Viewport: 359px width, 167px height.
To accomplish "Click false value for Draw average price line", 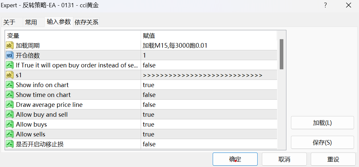I will tap(149, 105).
